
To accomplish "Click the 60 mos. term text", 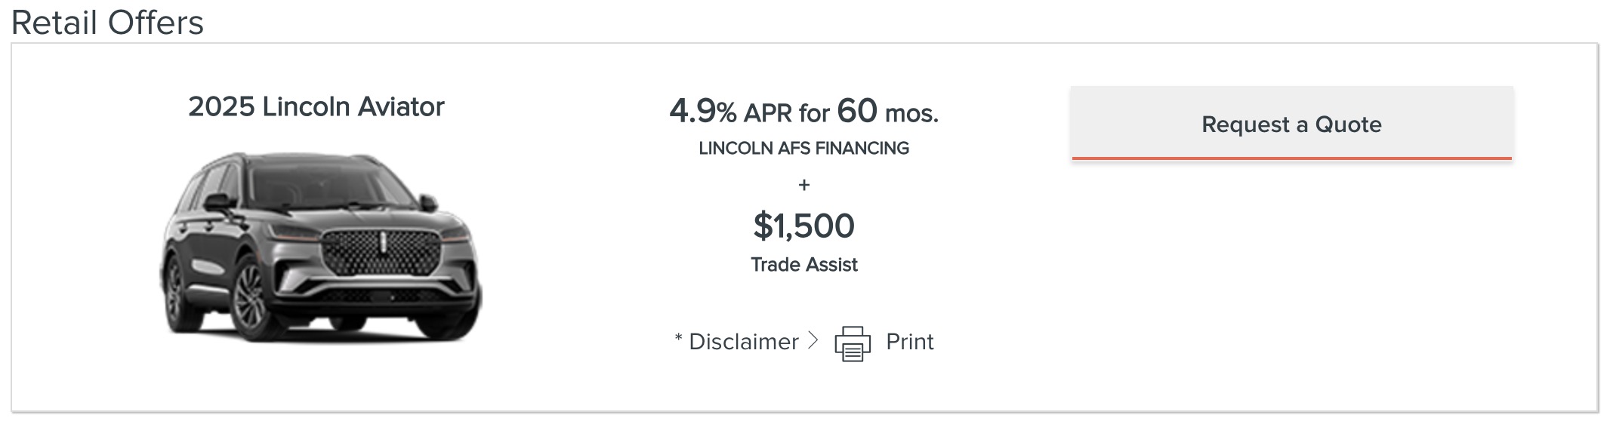I will [x=887, y=112].
